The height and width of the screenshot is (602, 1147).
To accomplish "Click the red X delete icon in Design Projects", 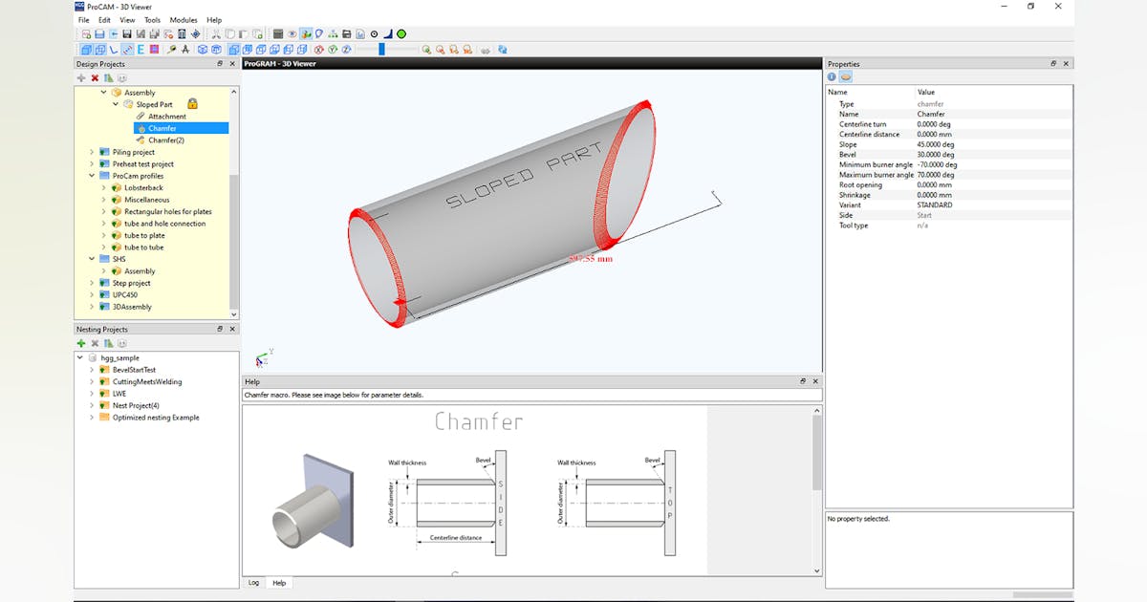I will point(94,77).
